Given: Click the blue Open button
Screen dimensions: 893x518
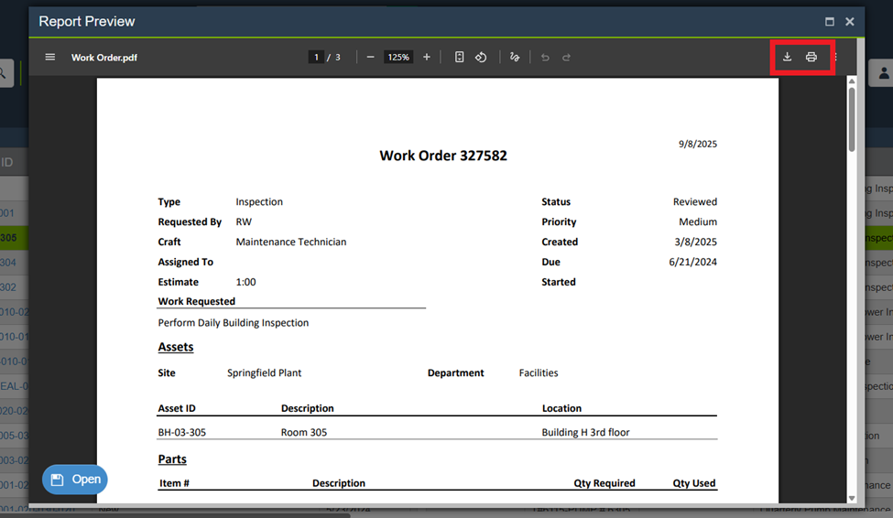Looking at the screenshot, I should (x=75, y=480).
